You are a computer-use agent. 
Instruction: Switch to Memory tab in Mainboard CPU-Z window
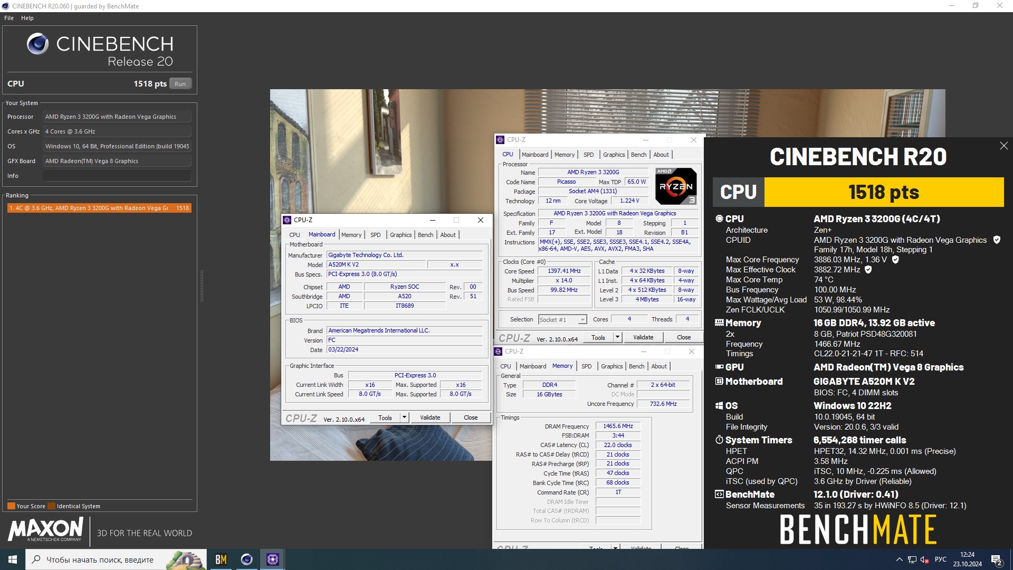coord(351,235)
